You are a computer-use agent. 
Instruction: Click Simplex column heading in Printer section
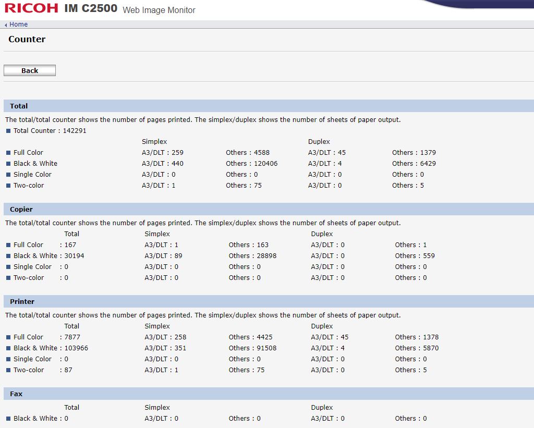pyautogui.click(x=157, y=326)
